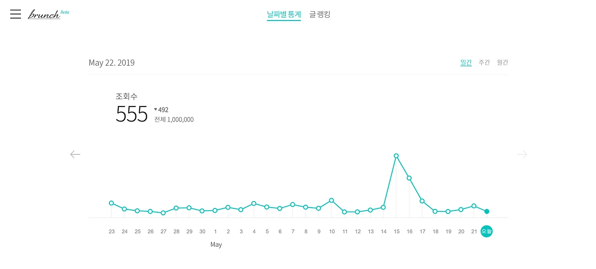Click the date label 14 below the chart
596x269 pixels.
tap(383, 231)
